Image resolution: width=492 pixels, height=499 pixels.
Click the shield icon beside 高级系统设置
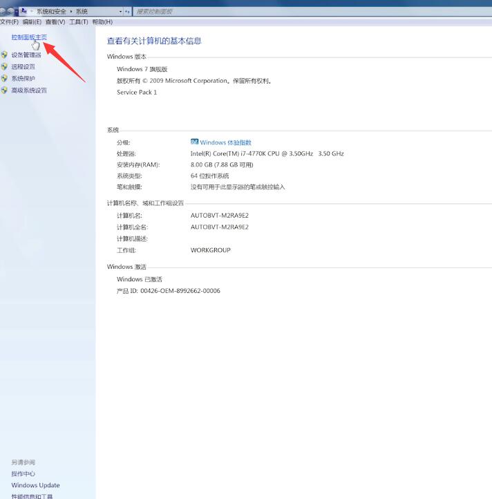click(4, 90)
